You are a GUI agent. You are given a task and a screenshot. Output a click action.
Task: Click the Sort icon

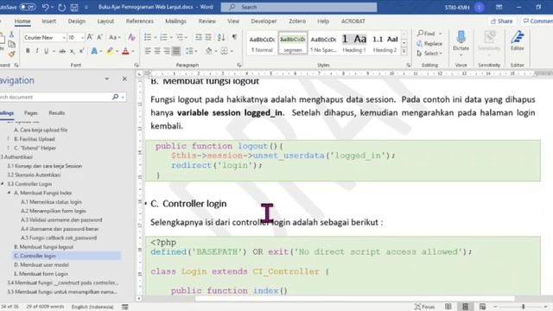click(221, 37)
